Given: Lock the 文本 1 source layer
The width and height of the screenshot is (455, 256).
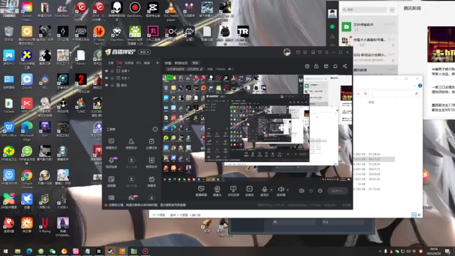Looking at the screenshot, I should pyautogui.click(x=112, y=78).
